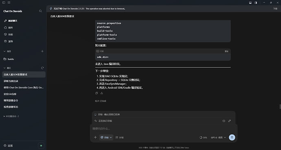Collapse the projects section chevron

coord(4,51)
